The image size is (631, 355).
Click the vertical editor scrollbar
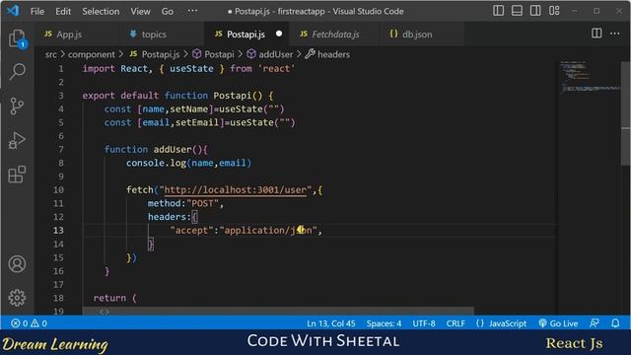pos(625,112)
